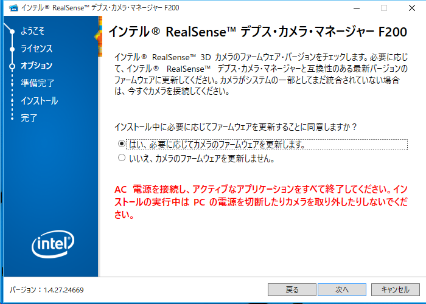This screenshot has width=426, height=304.
Task: Click the Intel logo in sidebar
Action: [53, 244]
